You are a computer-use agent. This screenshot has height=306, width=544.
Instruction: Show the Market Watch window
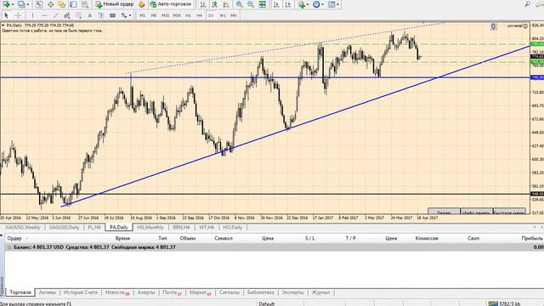[x=39, y=4]
